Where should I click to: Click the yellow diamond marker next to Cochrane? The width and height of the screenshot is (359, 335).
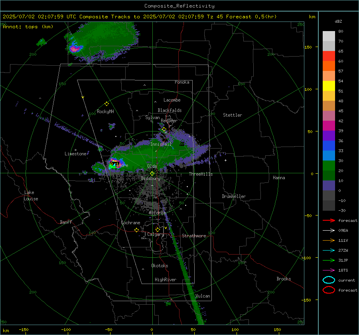click(x=136, y=230)
